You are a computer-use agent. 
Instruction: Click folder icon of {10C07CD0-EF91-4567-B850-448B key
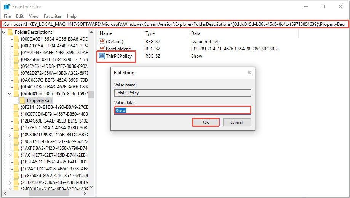tap(16, 114)
